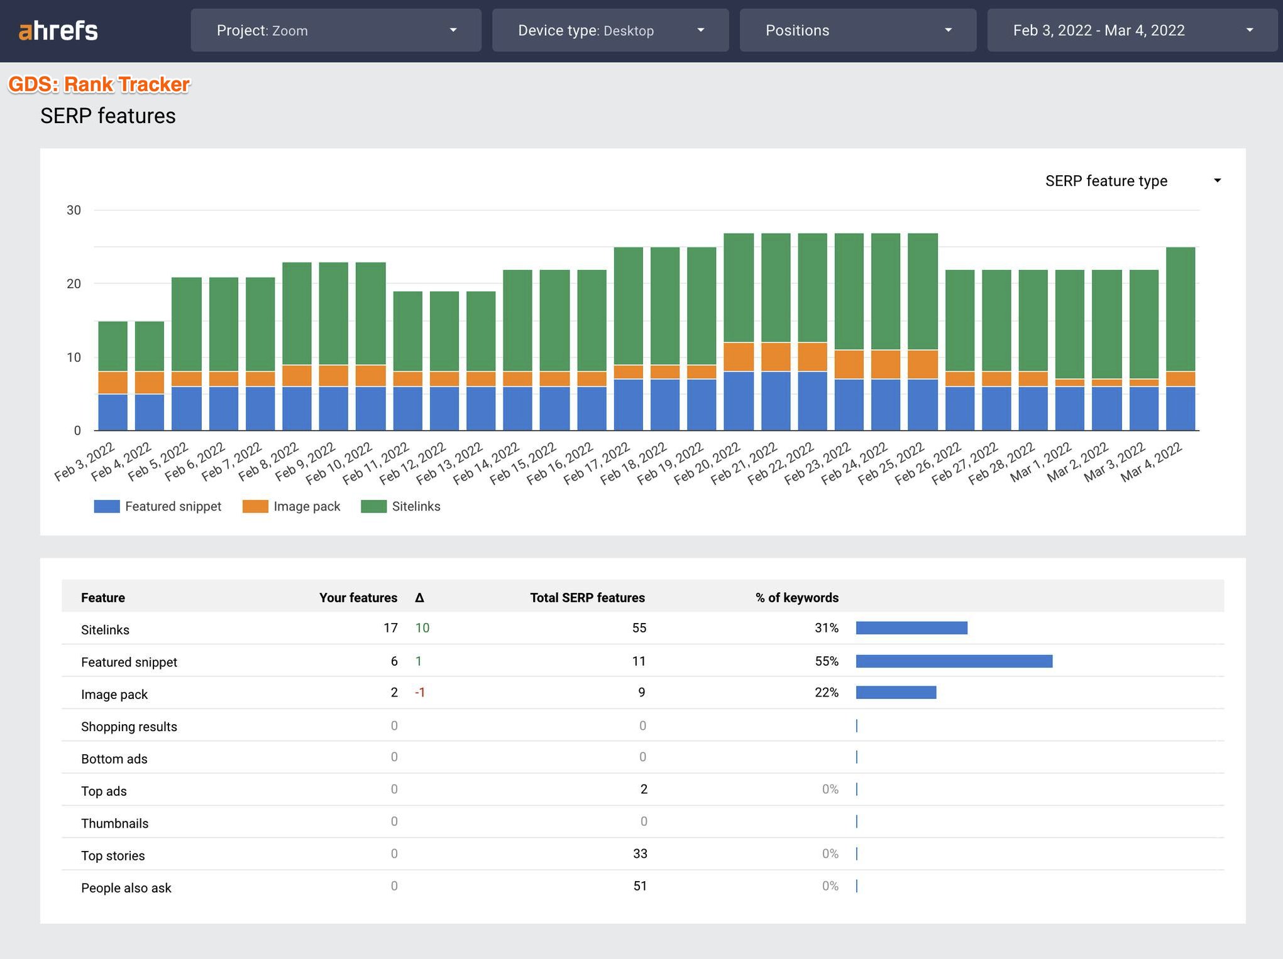Click the Sitelinks 31% keyword bar
This screenshot has height=959, width=1283.
(x=911, y=628)
